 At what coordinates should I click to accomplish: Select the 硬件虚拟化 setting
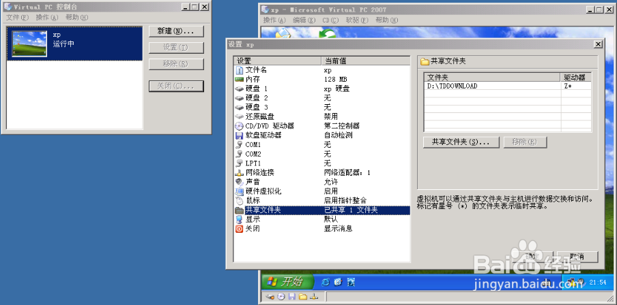(x=322, y=191)
